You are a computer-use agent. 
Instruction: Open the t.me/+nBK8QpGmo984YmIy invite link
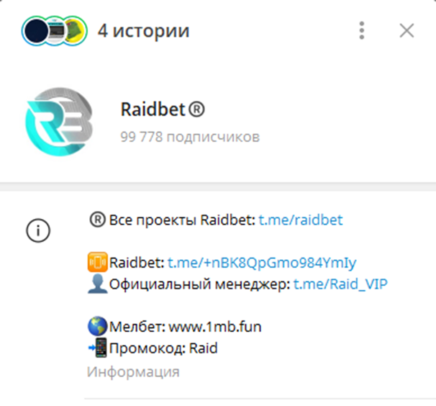click(x=262, y=263)
